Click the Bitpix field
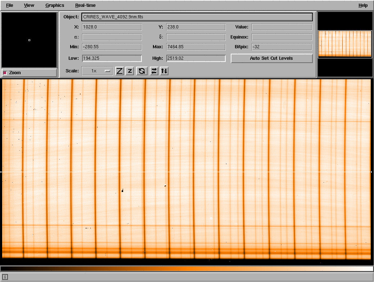The image size is (374, 282). [x=282, y=47]
